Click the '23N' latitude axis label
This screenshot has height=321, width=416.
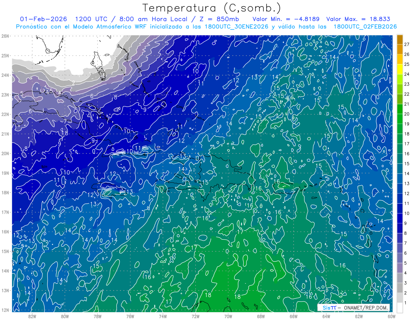(x=5, y=95)
